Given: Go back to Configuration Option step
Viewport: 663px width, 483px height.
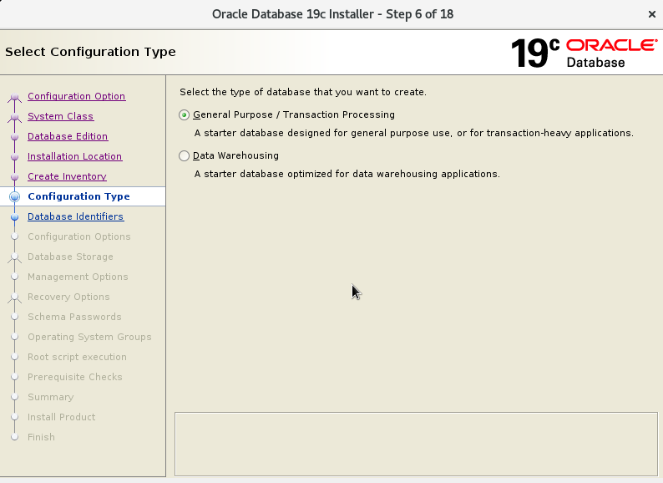Looking at the screenshot, I should (x=77, y=96).
